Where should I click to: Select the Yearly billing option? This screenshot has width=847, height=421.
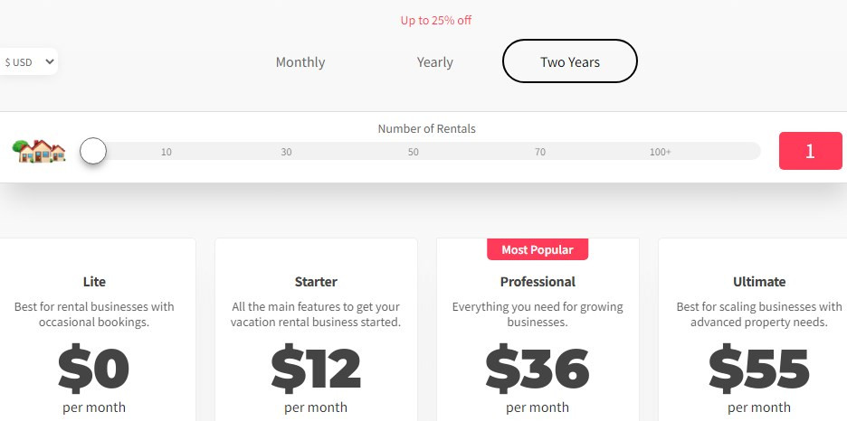point(435,62)
